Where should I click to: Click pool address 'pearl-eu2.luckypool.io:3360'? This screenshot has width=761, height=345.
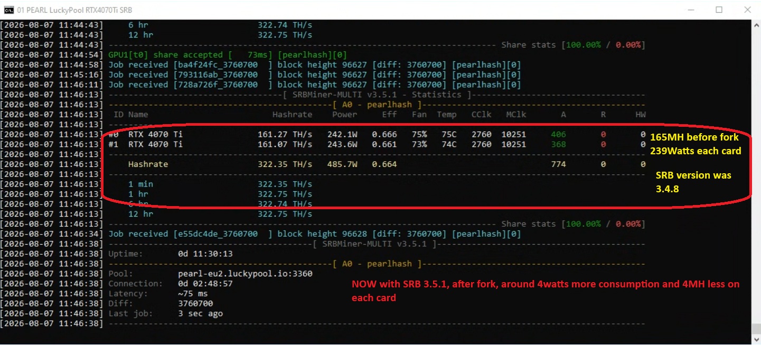pyautogui.click(x=245, y=274)
